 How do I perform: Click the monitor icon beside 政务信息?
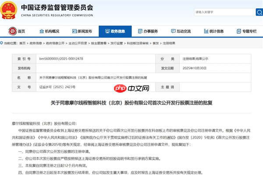click(107, 31)
